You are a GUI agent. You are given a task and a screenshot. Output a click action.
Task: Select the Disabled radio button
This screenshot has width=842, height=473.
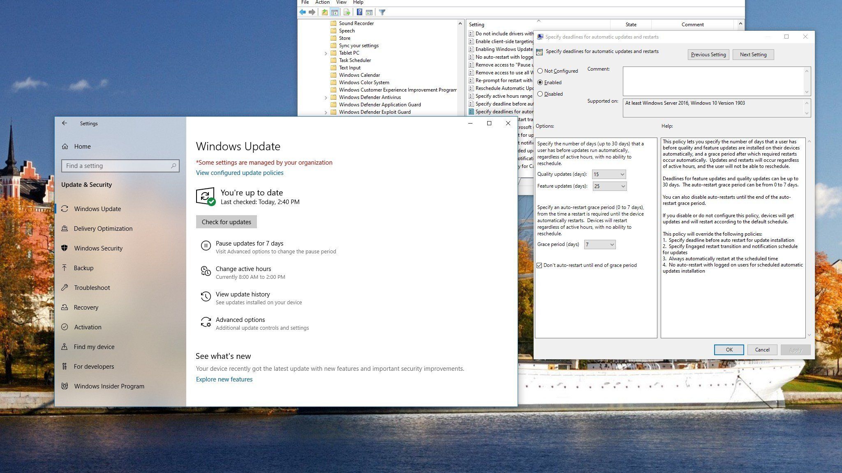tap(540, 94)
